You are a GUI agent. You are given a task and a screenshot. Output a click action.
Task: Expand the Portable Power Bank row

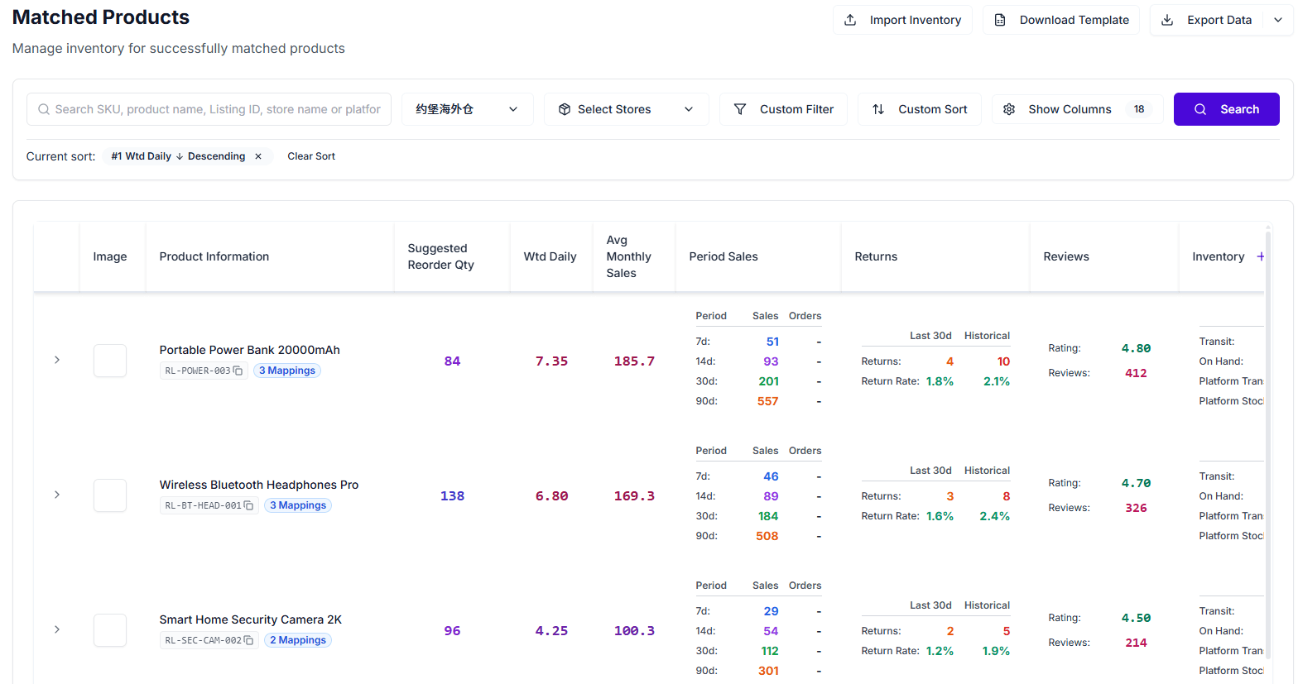pyautogui.click(x=57, y=360)
